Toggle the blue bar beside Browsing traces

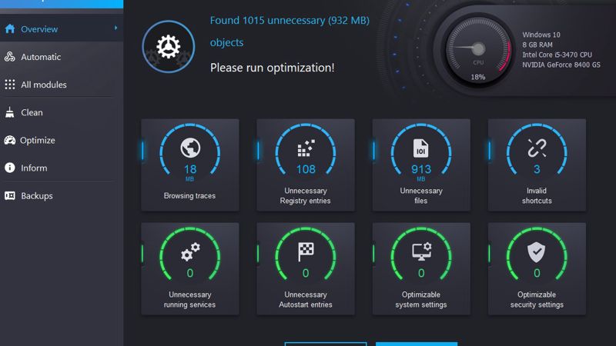(x=142, y=151)
